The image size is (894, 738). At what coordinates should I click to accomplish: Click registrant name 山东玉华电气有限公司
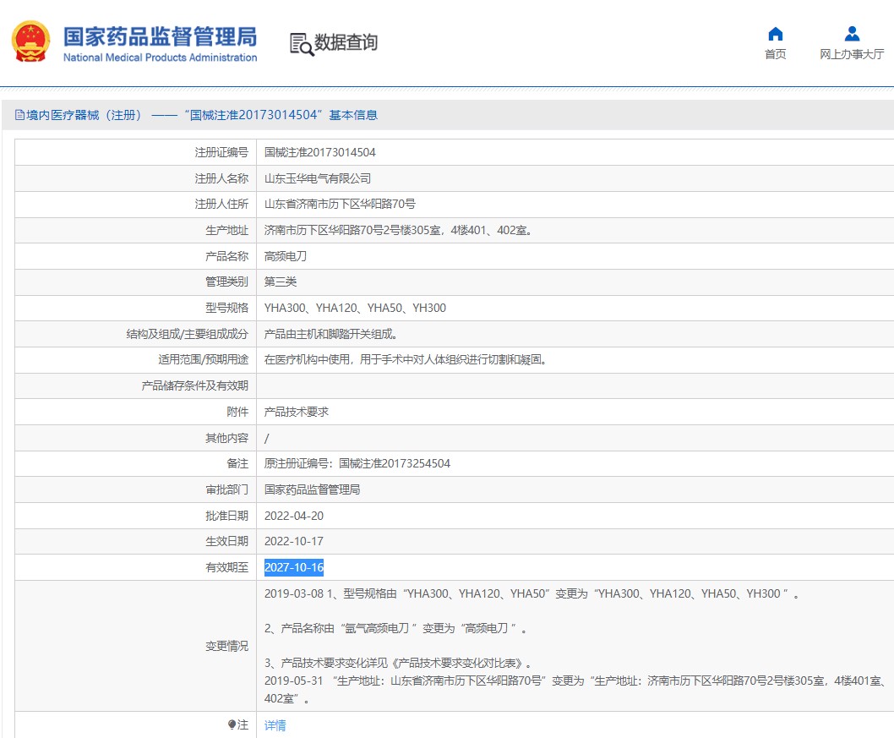[x=318, y=178]
